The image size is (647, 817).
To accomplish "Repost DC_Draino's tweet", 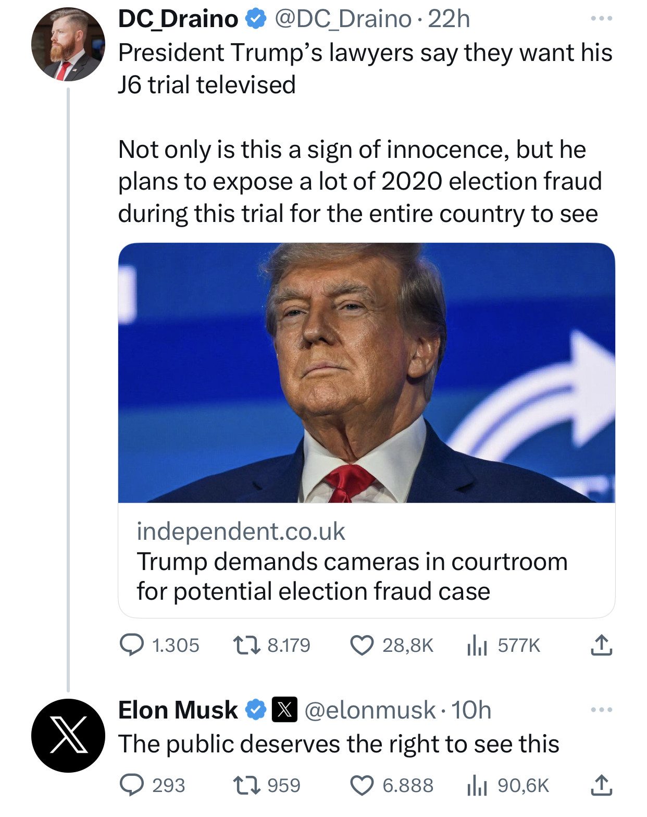I will [x=246, y=645].
